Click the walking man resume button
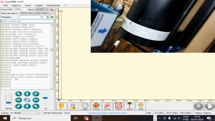 pyautogui.click(x=199, y=106)
